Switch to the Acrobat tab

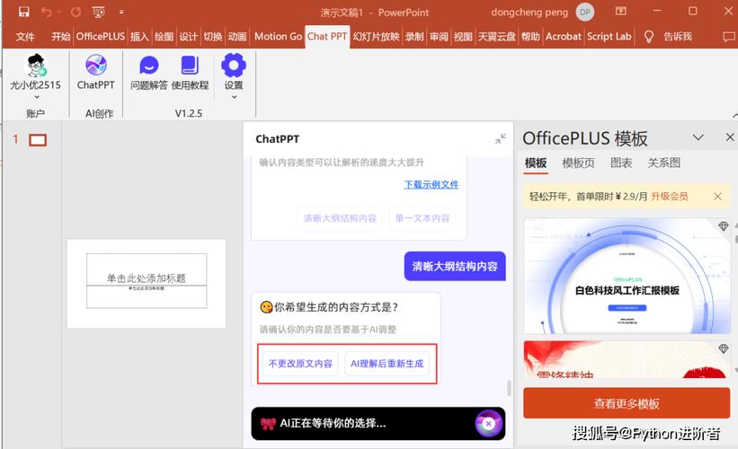coord(564,37)
